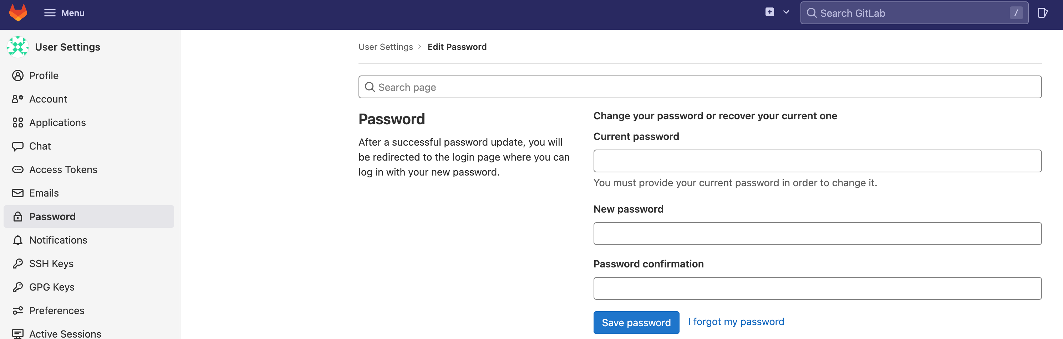This screenshot has height=339, width=1063.
Task: Click the Save password button
Action: click(x=636, y=322)
